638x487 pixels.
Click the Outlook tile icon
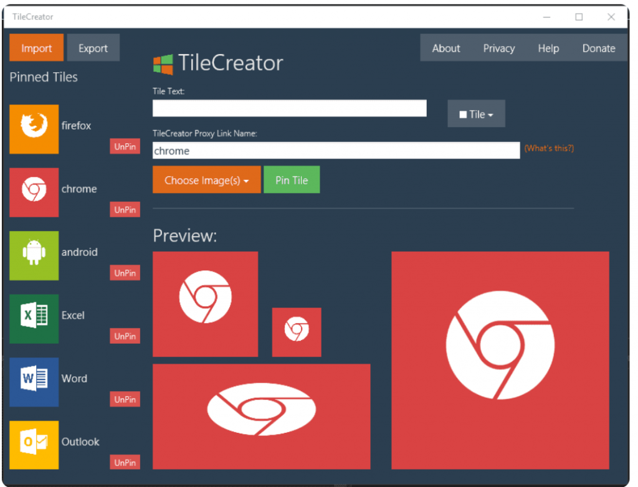click(34, 445)
